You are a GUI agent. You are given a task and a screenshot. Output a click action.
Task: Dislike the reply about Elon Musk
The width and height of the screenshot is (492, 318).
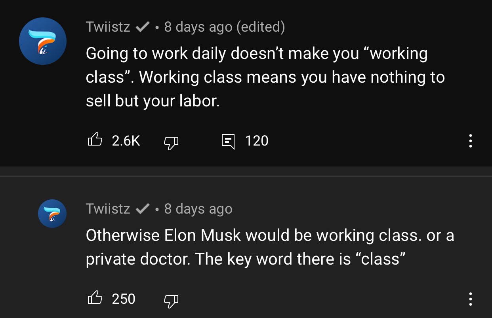(x=172, y=299)
